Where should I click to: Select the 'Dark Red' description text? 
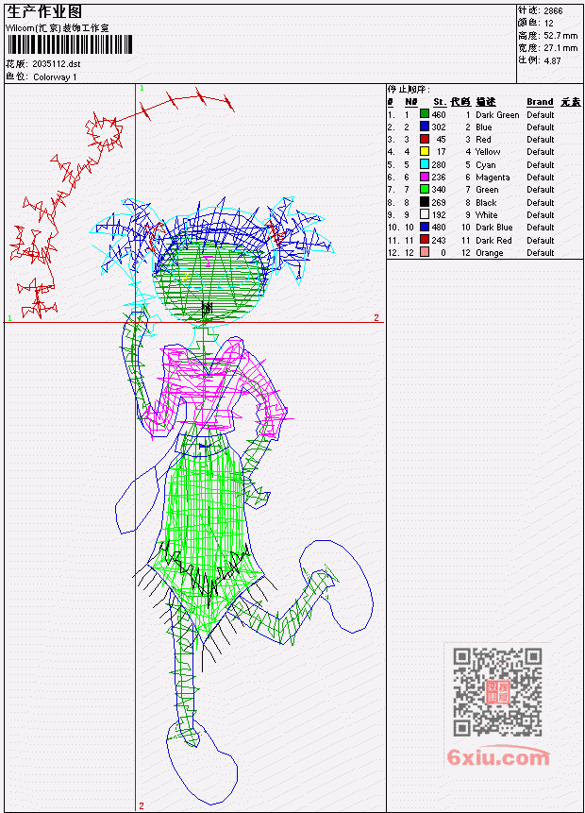tap(493, 240)
